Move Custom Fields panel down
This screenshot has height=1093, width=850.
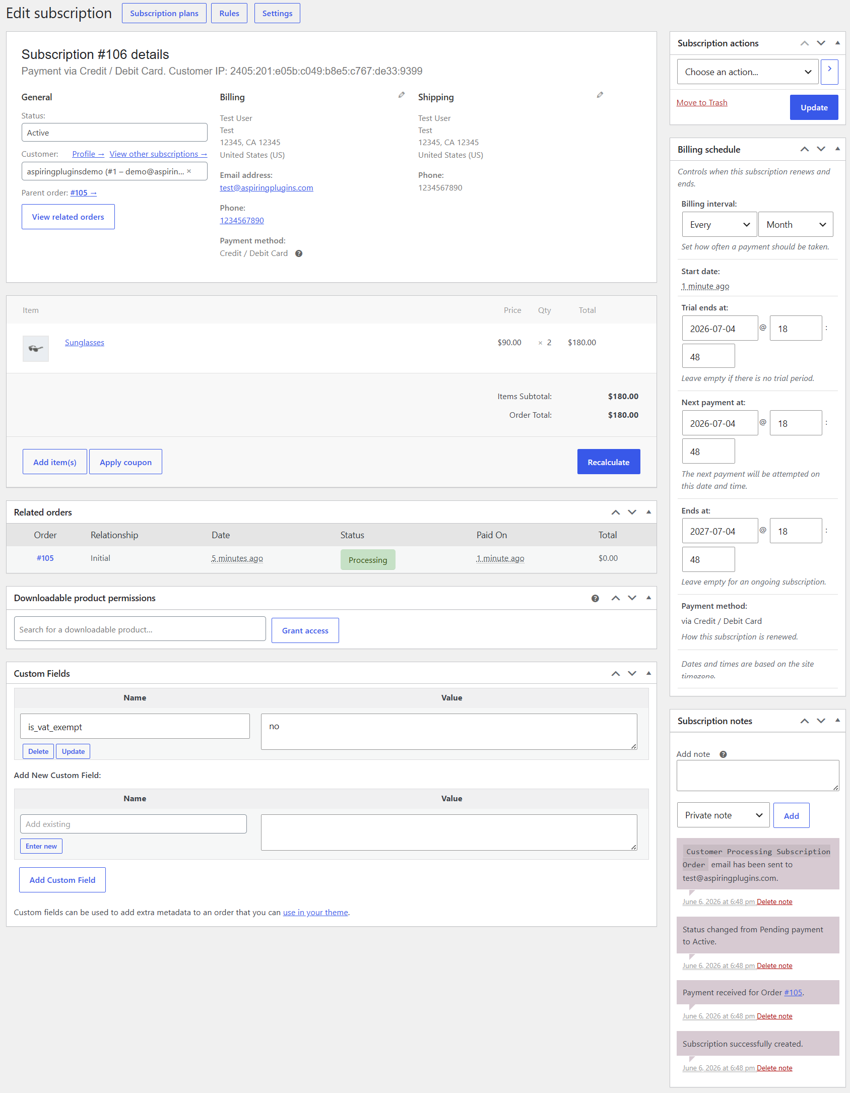coord(632,674)
